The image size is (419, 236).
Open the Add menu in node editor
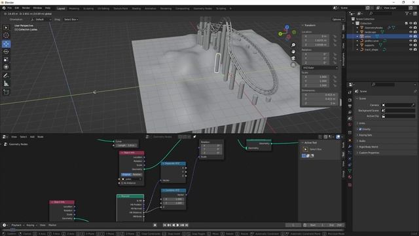click(32, 137)
